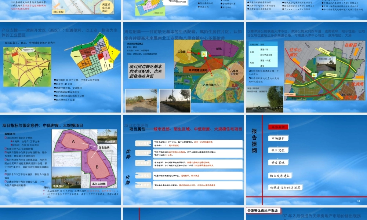Open the slide about 津港公路联通天津市区
This screenshot has height=220, width=367.
[306, 67]
